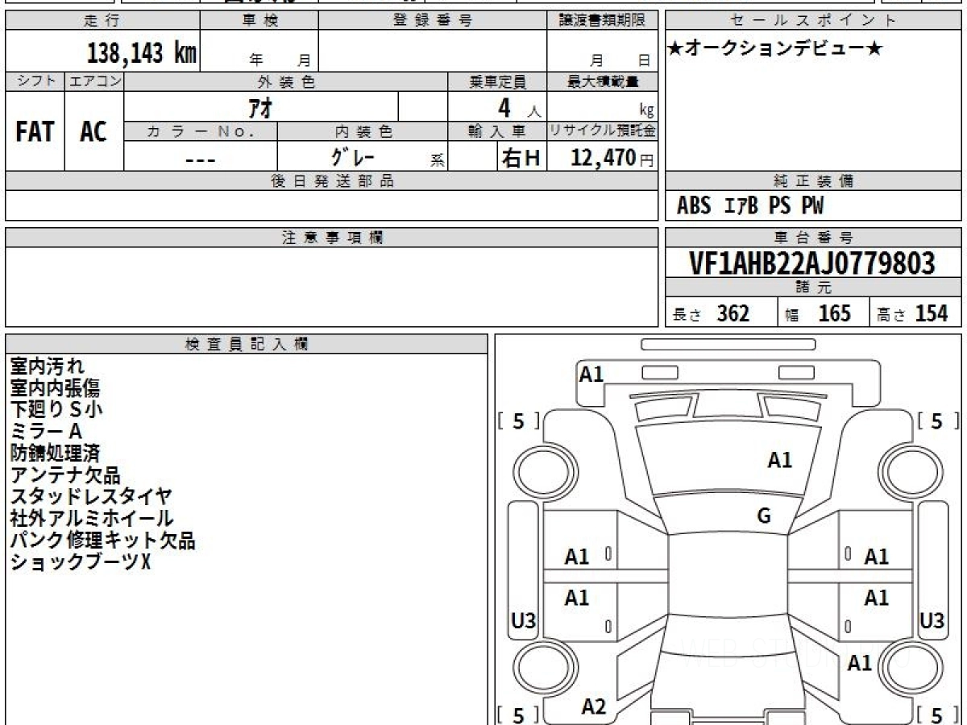Screen dimensions: 967x725
Task: Click the エアコン label
Action: (94, 81)
